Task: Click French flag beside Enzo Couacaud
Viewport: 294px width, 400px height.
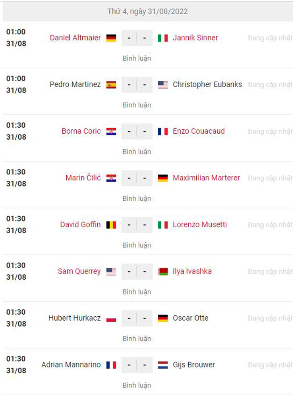Action: coord(162,131)
